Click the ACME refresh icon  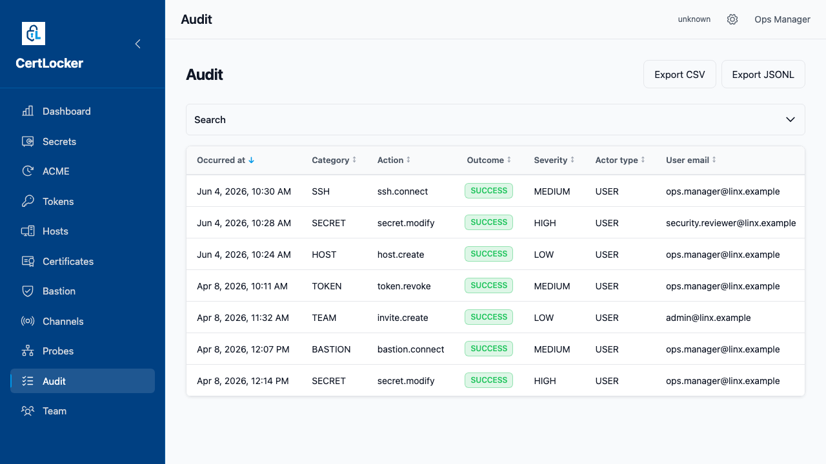(28, 171)
